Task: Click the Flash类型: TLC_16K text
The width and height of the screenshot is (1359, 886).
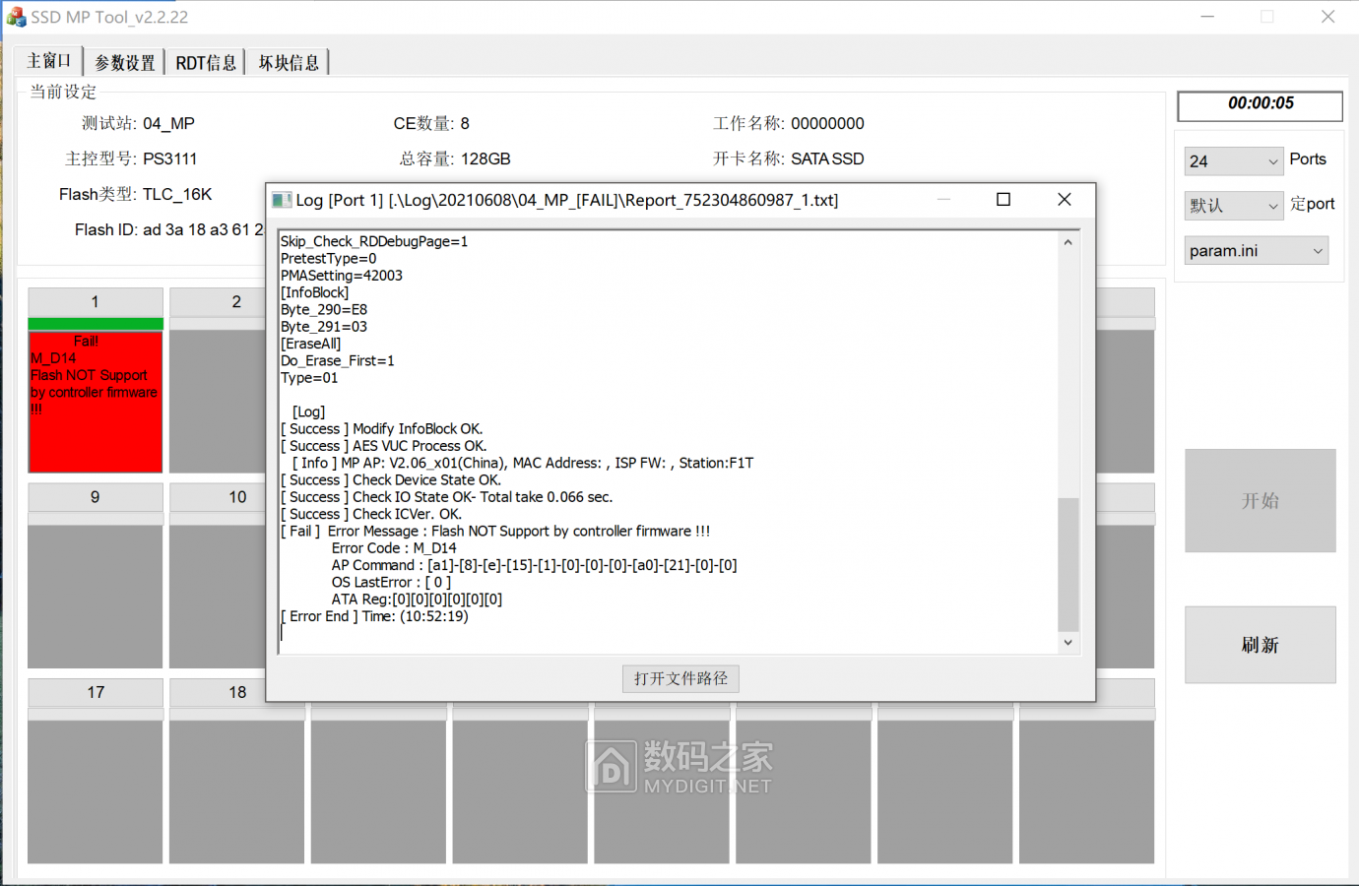Action: (136, 194)
